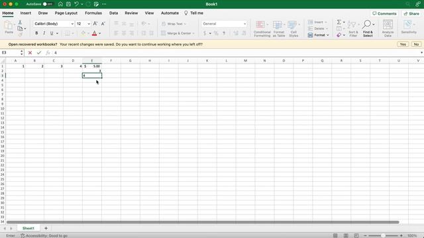Switch to Page Layout view icon

(346, 235)
